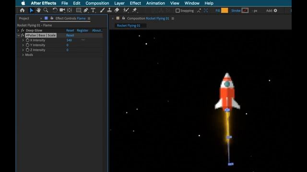Screen dimensions: 307x172
Task: Click the Fill options label
Action: pyautogui.click(x=218, y=11)
